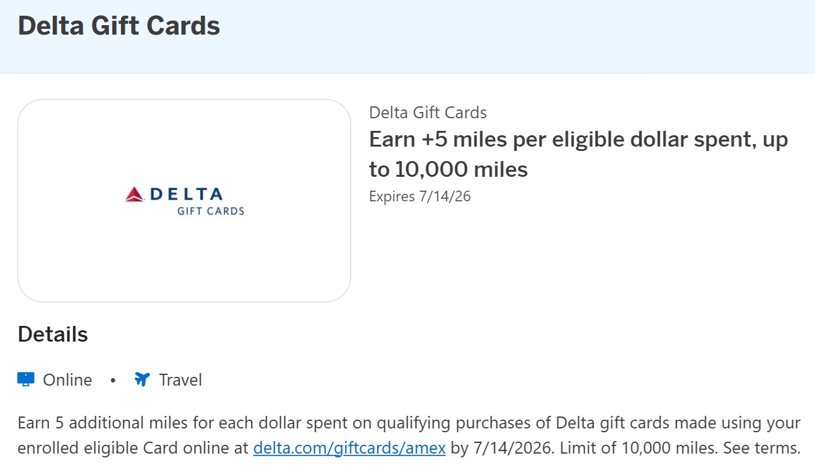
Task: Click the Details section heading
Action: click(x=52, y=334)
